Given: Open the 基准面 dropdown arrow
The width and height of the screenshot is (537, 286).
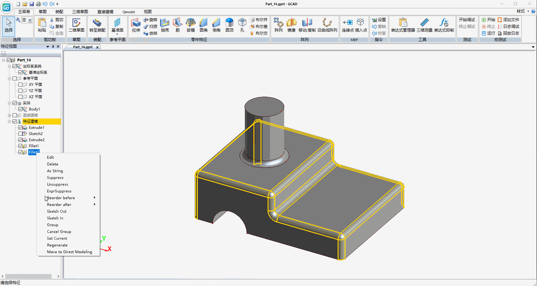Looking at the screenshot, I should [x=117, y=34].
